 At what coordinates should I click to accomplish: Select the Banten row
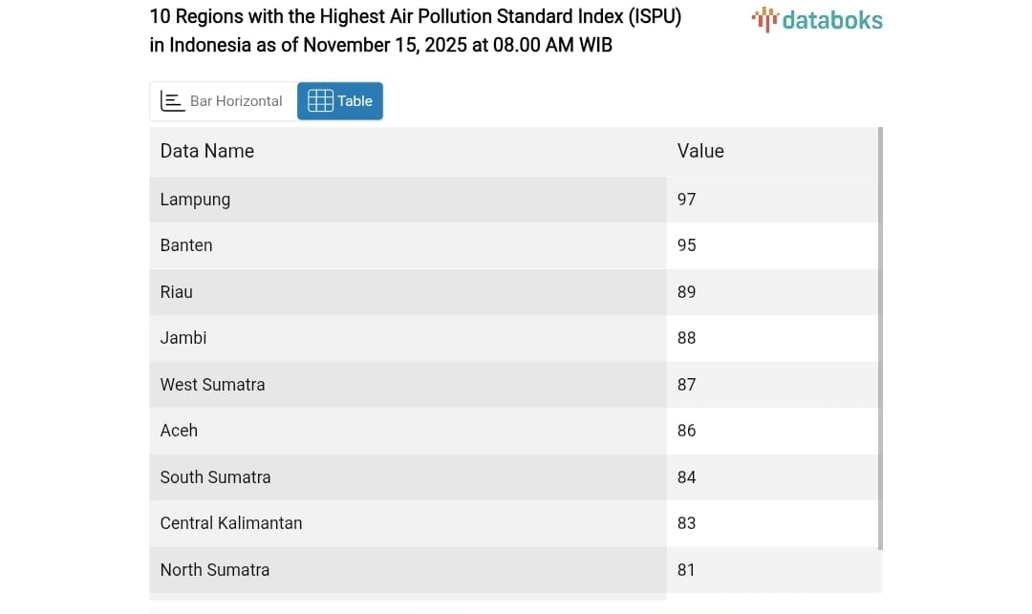407,245
